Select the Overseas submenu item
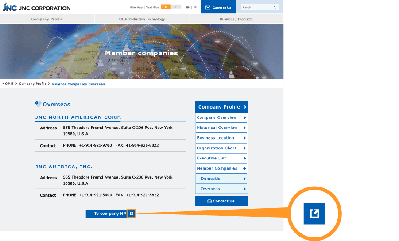399x241 pixels. pyautogui.click(x=221, y=189)
